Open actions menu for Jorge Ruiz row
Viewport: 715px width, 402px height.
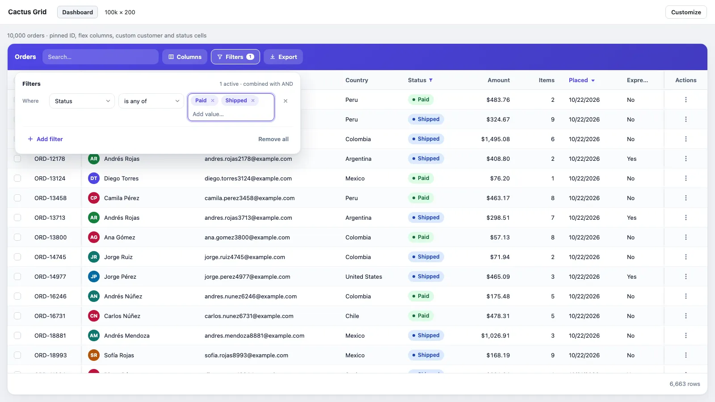(x=686, y=257)
